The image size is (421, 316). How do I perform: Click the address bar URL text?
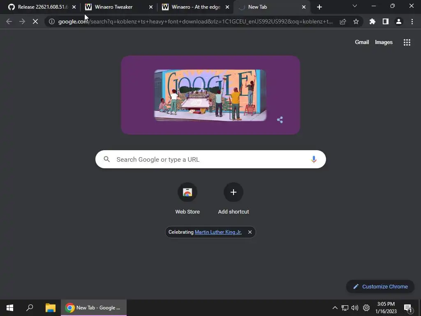(x=195, y=21)
